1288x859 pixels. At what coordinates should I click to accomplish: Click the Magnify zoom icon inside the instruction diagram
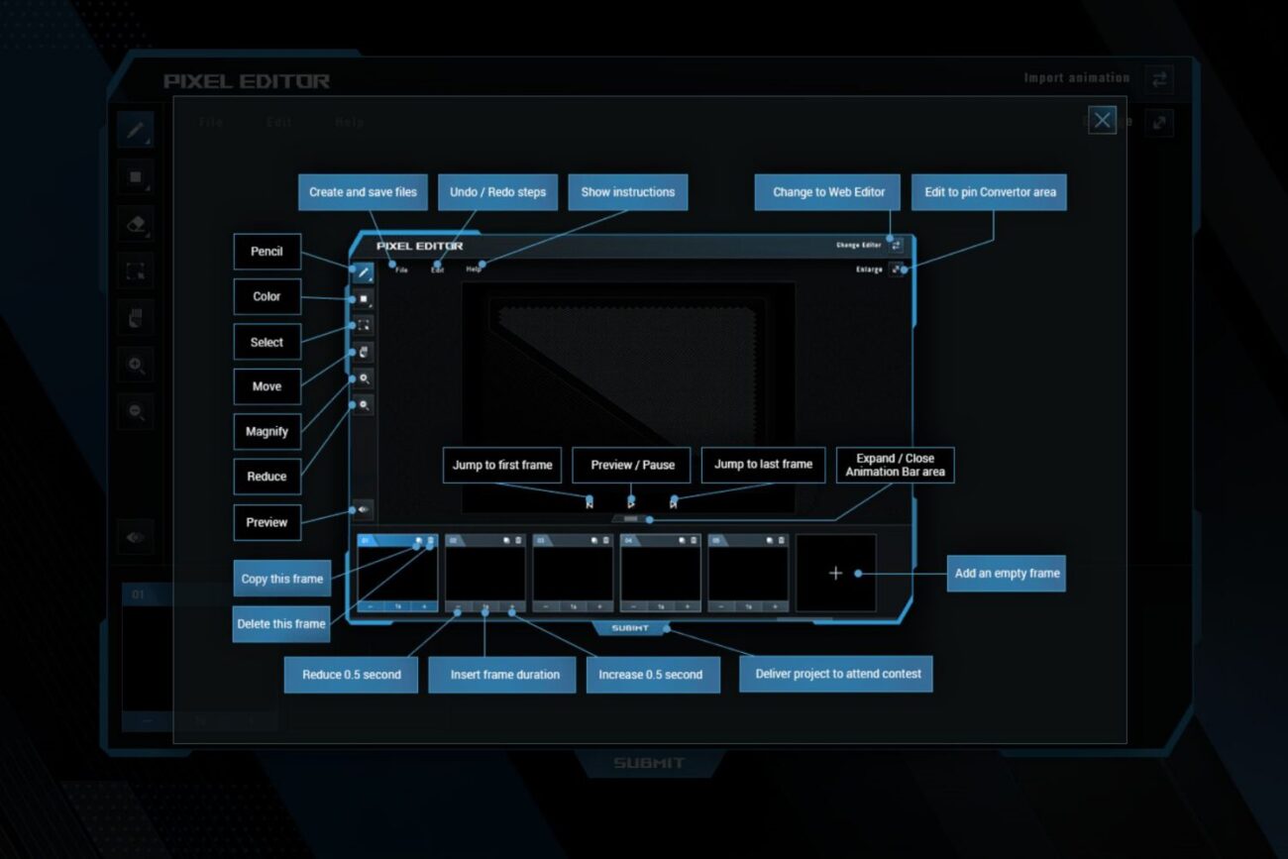[364, 378]
